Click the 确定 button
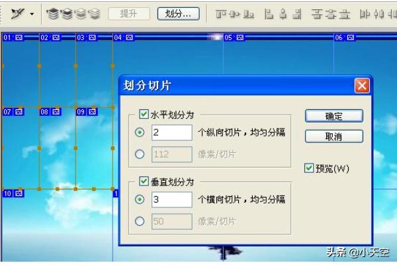Viewport: 397px width, 265px height. coord(333,116)
